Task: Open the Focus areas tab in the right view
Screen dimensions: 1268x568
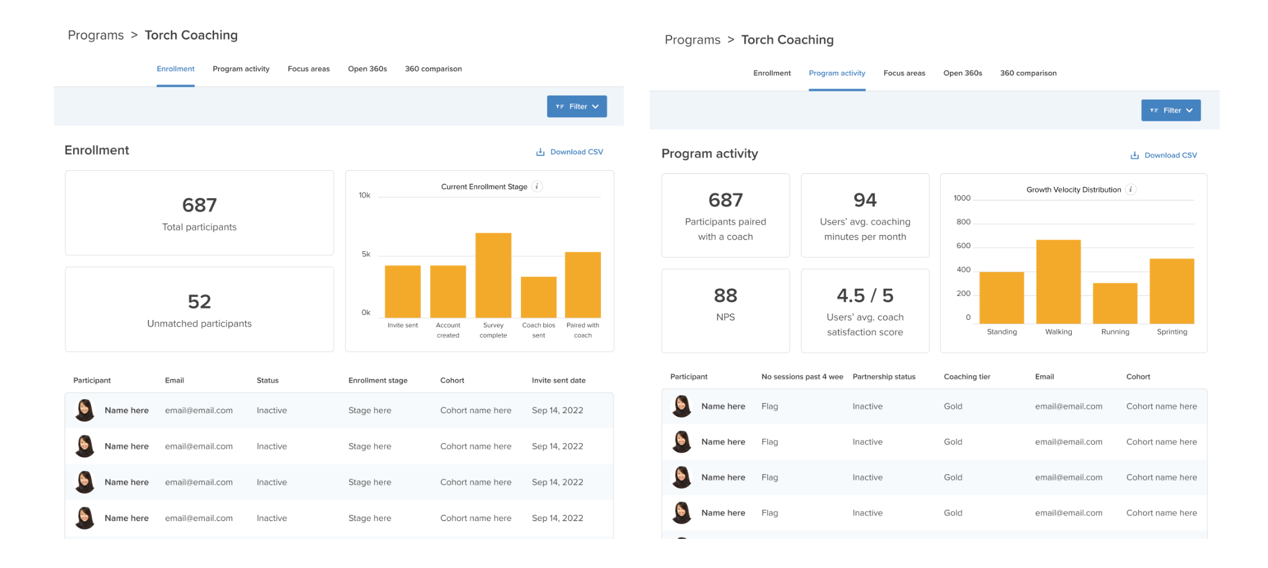Action: click(x=905, y=73)
